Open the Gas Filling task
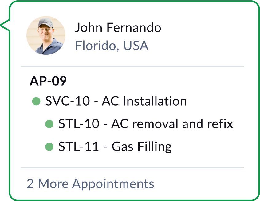Image resolution: width=260 pixels, height=201 pixels. [141, 147]
